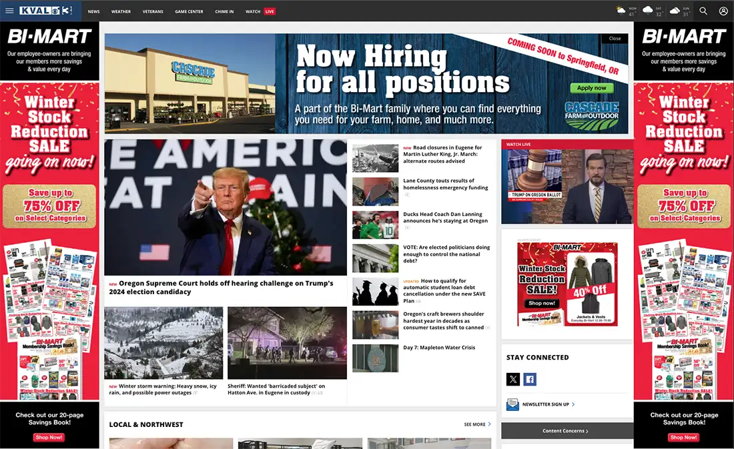Viewport: 734px width, 449px height.
Task: Open the Watch menu item
Action: 253,12
